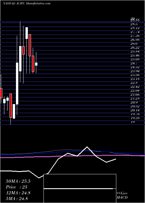
Task: Click the 23.18 price axis label
Action: click(135, 79)
